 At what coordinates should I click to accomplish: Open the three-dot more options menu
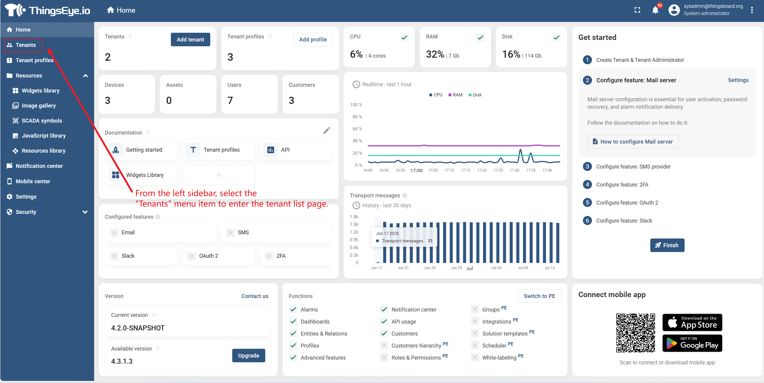[x=752, y=10]
